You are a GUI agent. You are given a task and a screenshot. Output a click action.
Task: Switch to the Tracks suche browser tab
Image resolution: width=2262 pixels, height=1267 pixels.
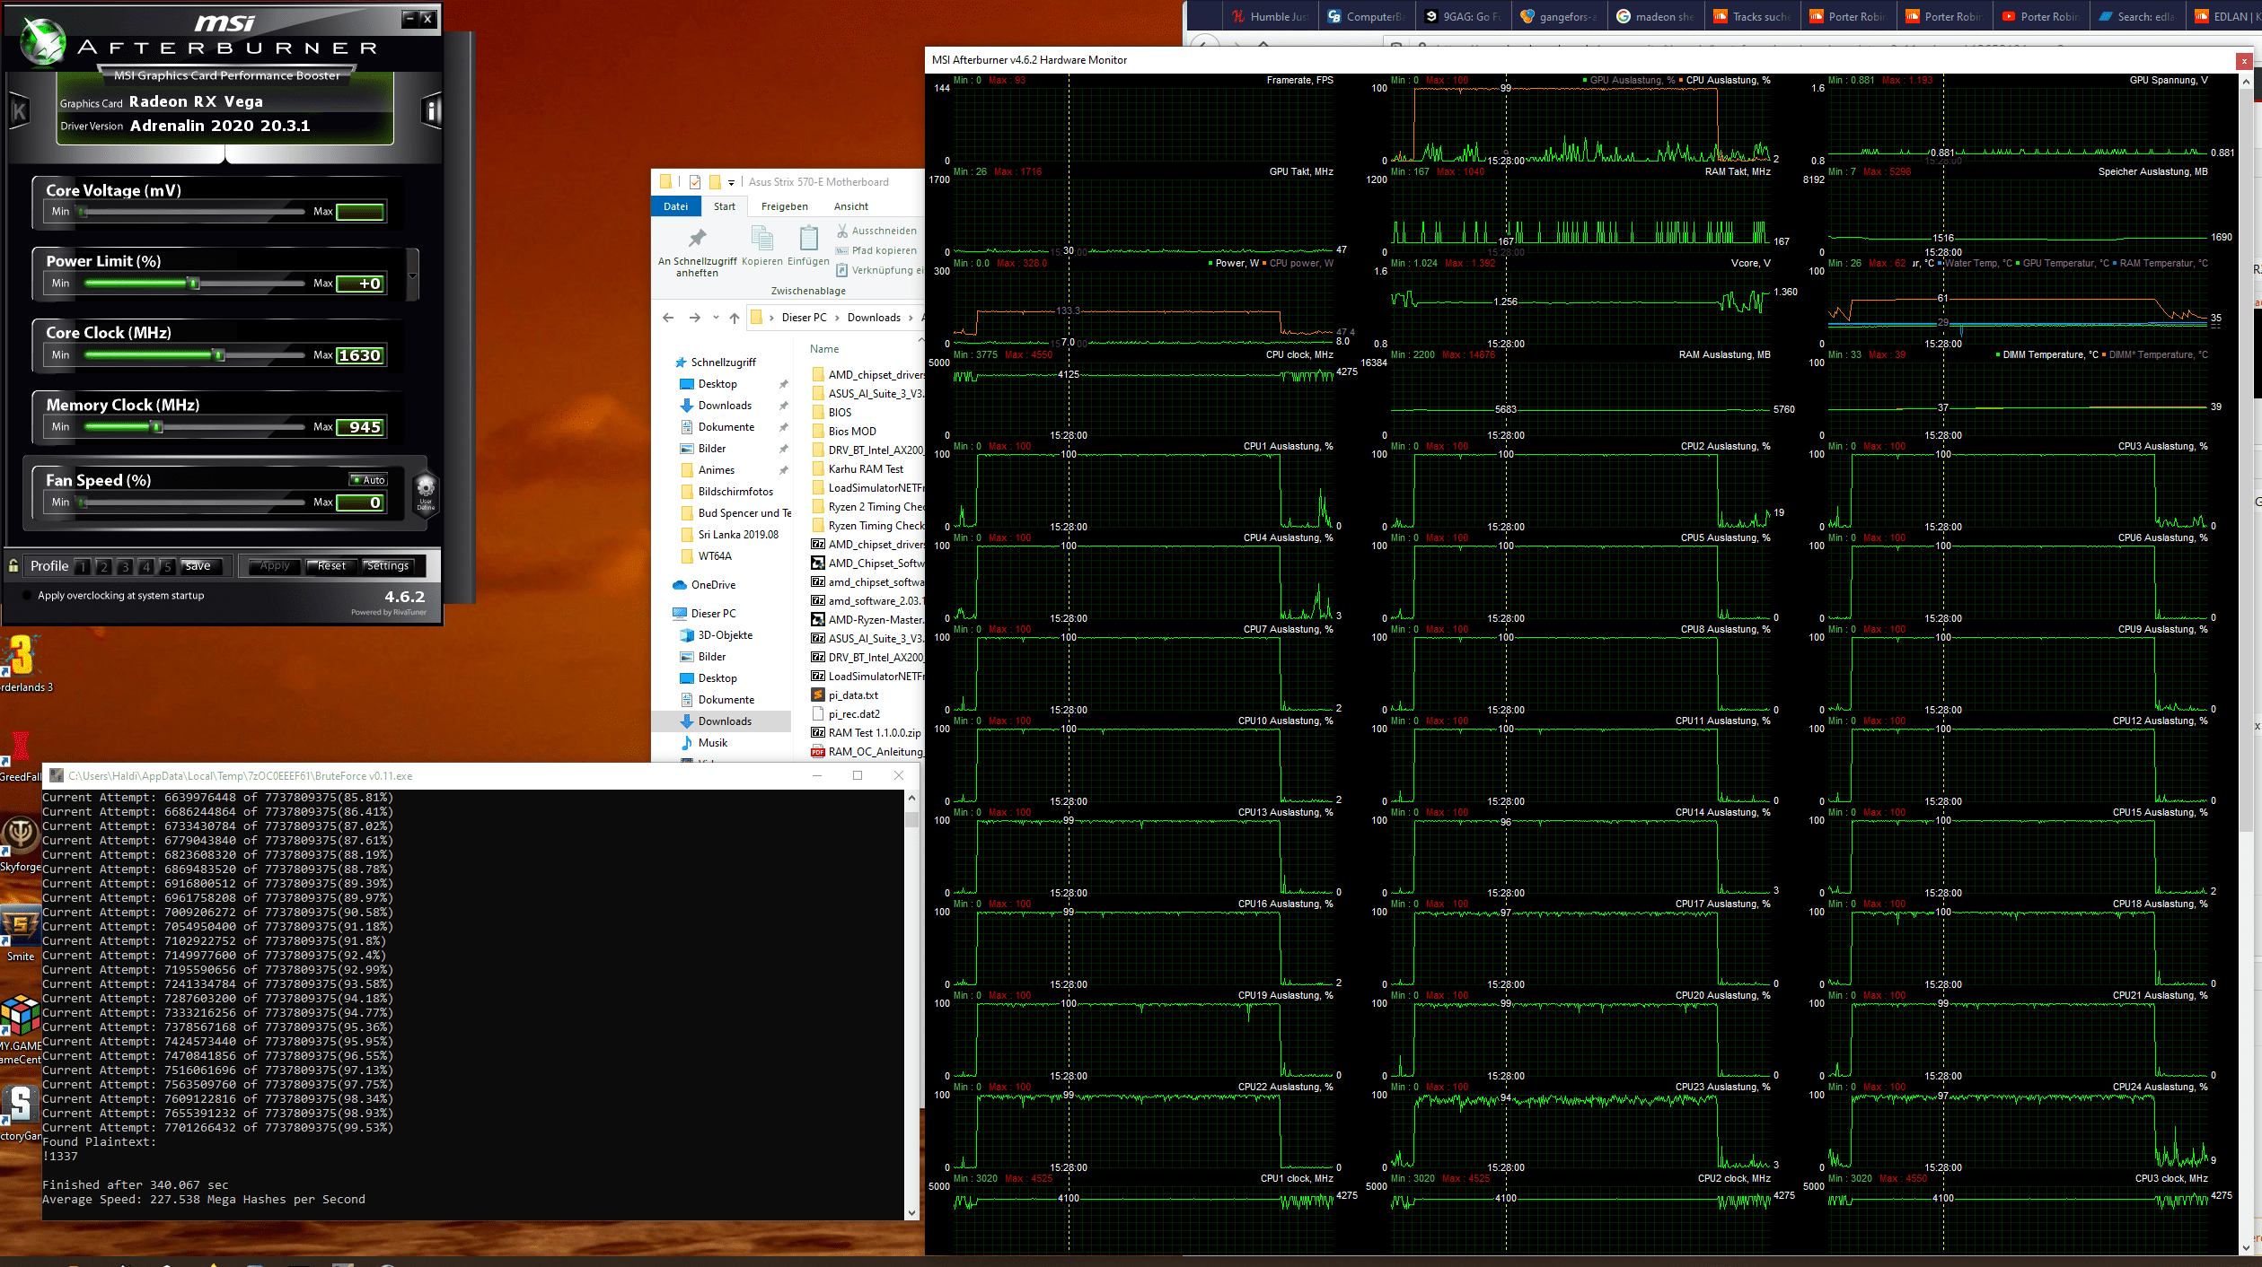[1753, 16]
